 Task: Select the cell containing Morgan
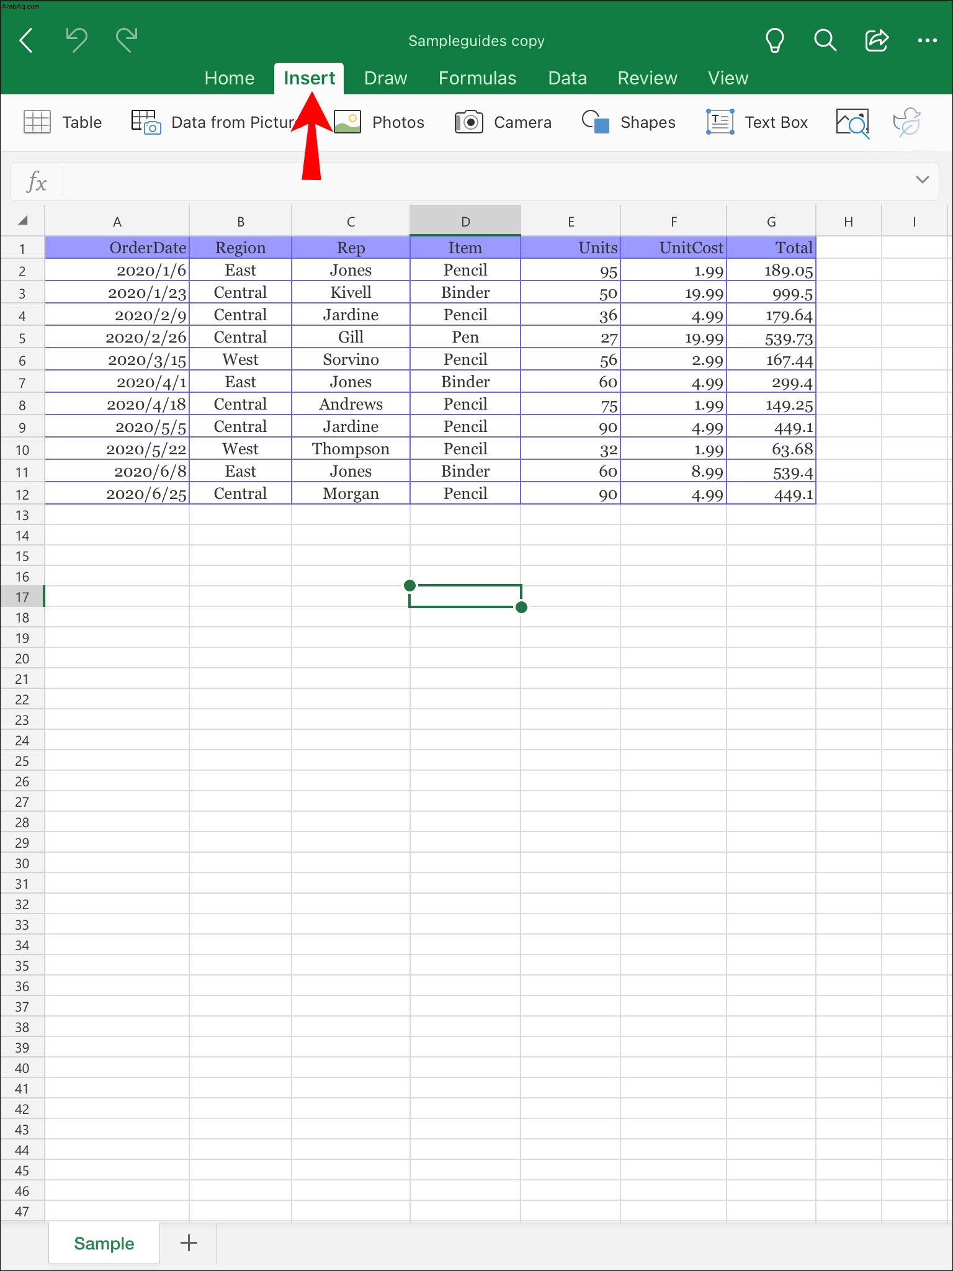tap(351, 493)
